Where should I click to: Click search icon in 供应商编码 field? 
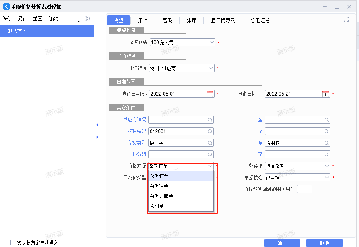click(210, 120)
